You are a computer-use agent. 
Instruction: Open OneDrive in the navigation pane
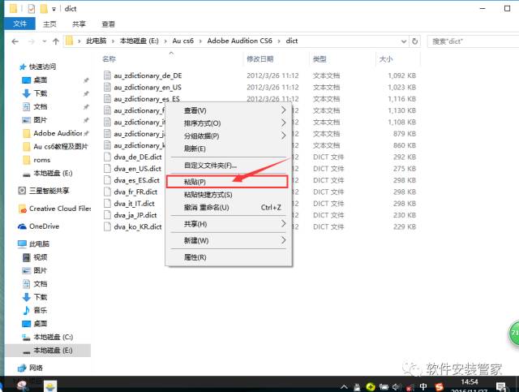click(x=45, y=226)
